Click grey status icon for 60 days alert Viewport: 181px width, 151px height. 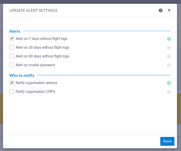click(x=169, y=56)
